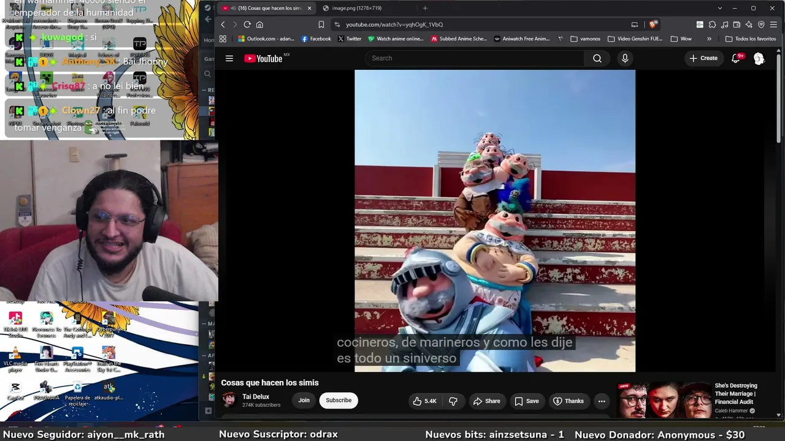
Task: Open CapCut desktop shortcut
Action: pos(15,391)
